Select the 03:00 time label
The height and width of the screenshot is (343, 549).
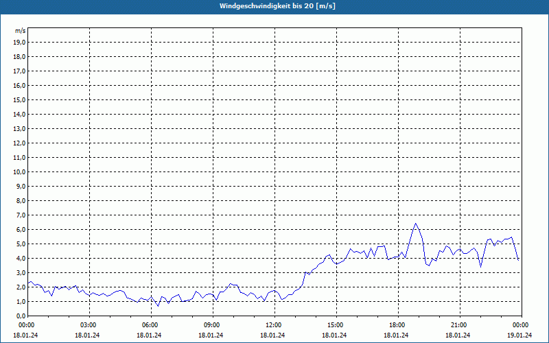click(89, 325)
